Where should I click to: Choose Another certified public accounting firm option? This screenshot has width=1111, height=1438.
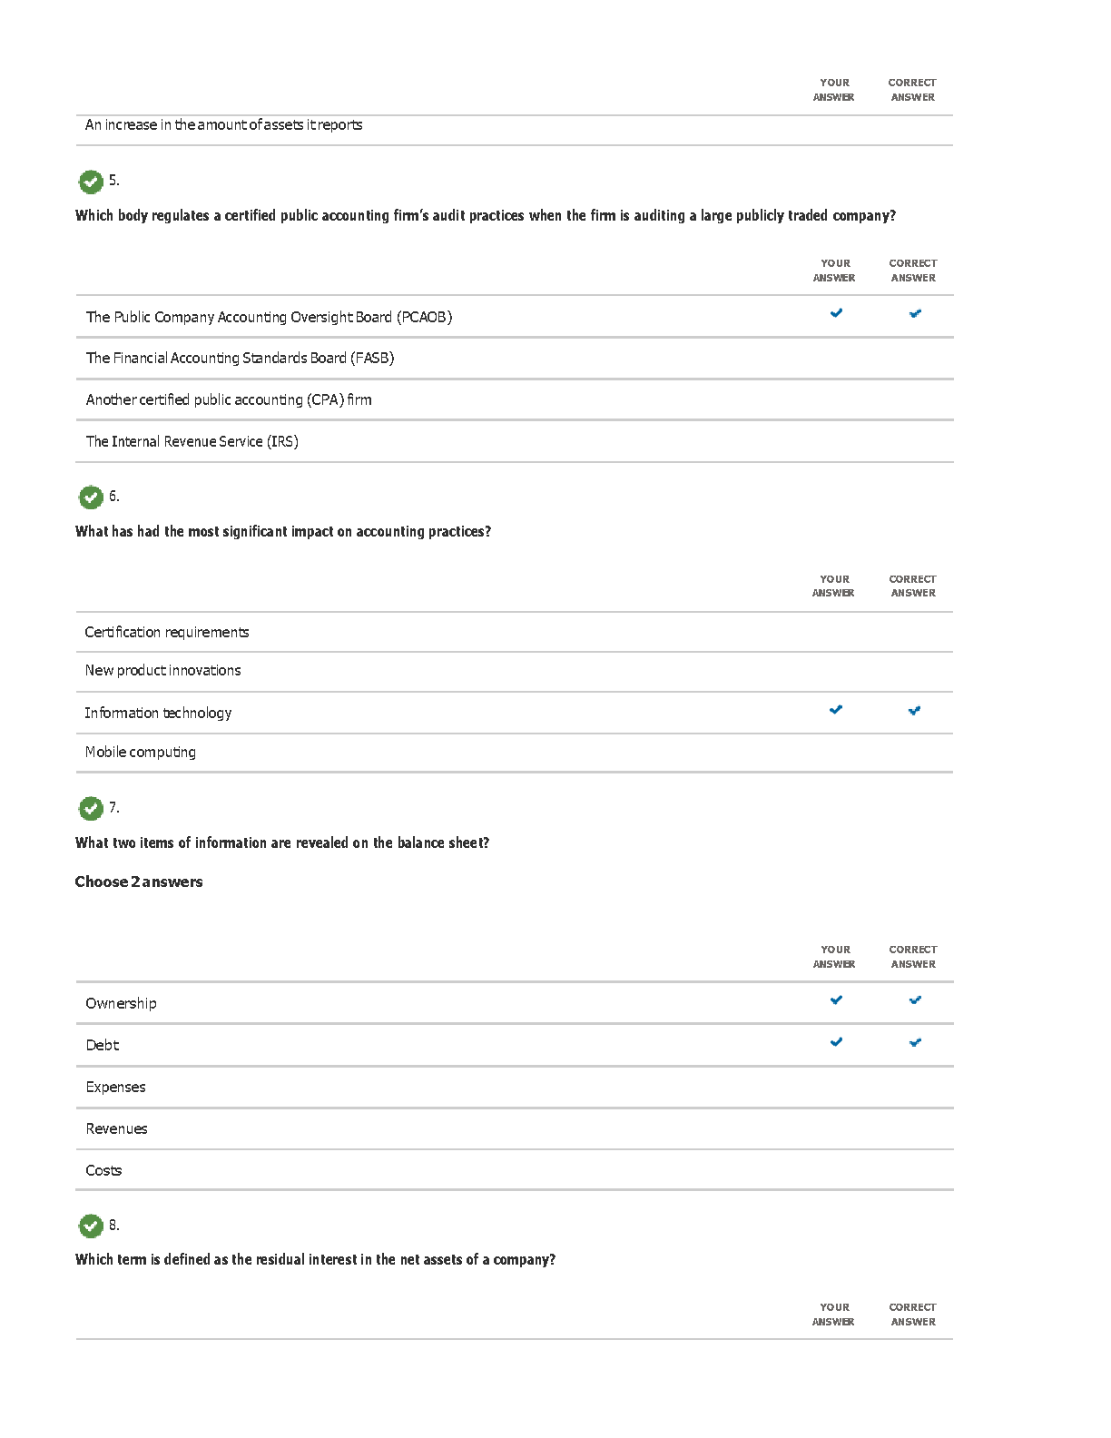(229, 399)
